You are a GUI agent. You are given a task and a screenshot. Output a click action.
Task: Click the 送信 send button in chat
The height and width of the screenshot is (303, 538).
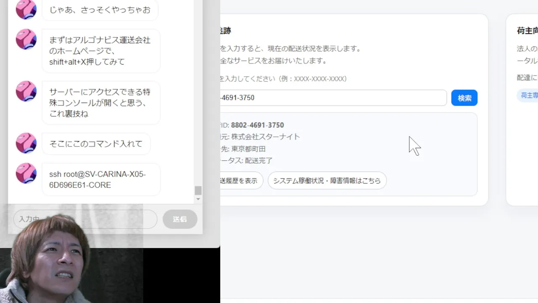click(180, 219)
